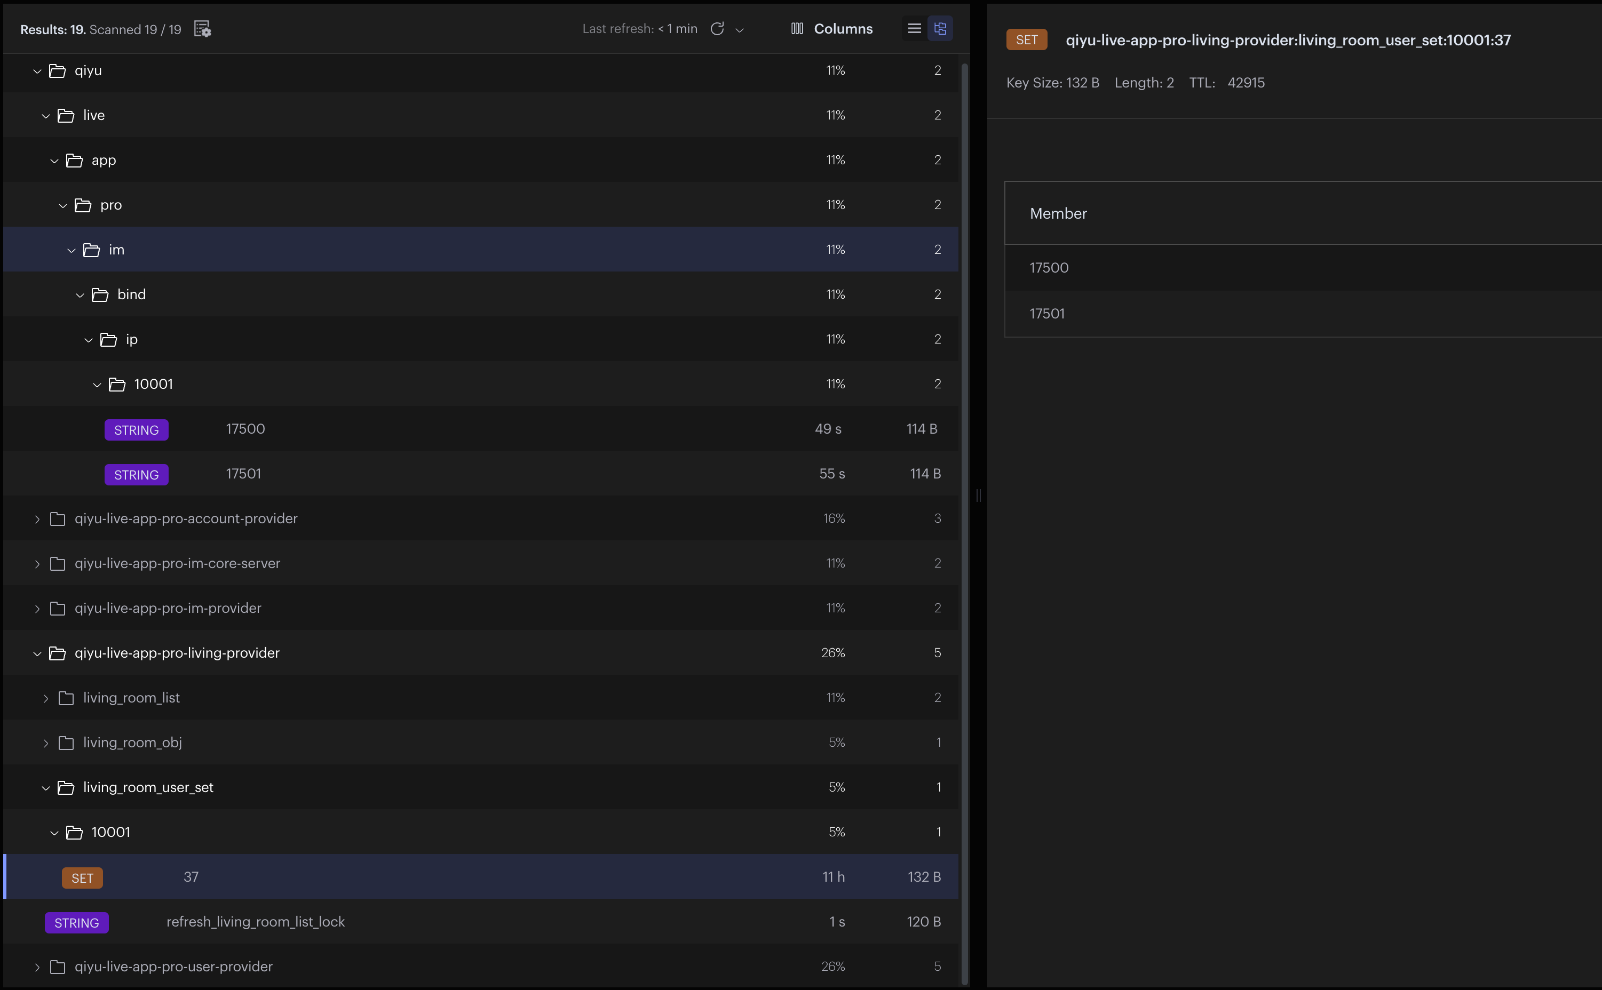
Task: Click the open folder icon for bind
Action: pos(100,294)
